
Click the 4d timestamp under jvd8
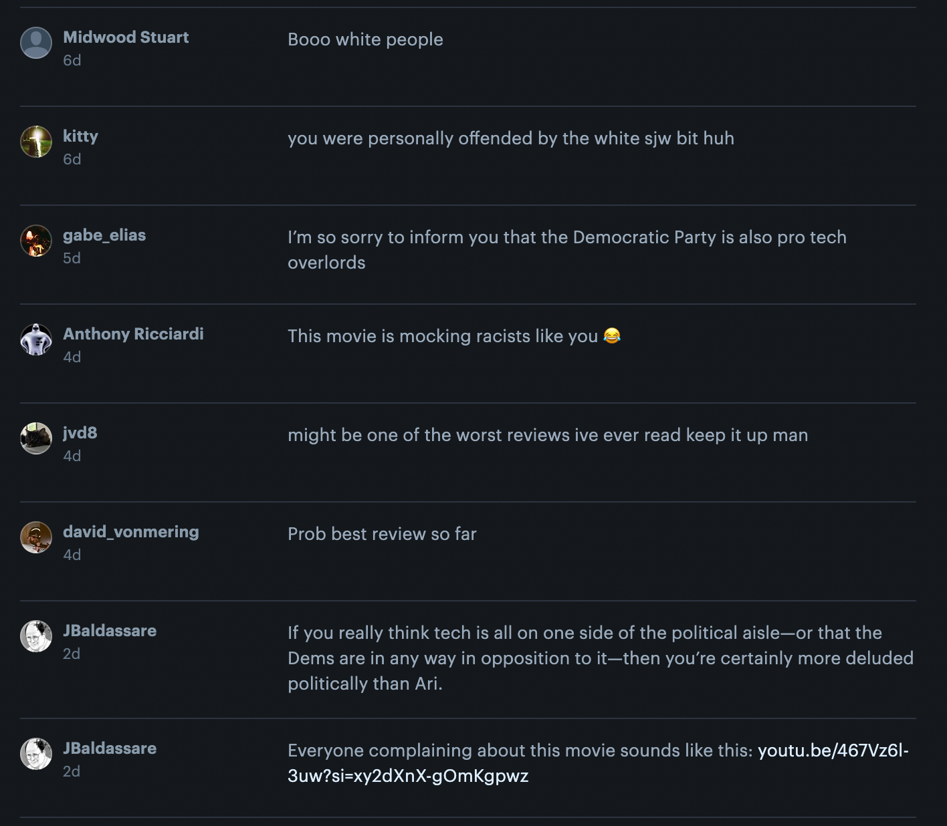72,456
